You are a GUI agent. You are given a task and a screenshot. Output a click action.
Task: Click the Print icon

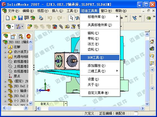tap(41, 18)
